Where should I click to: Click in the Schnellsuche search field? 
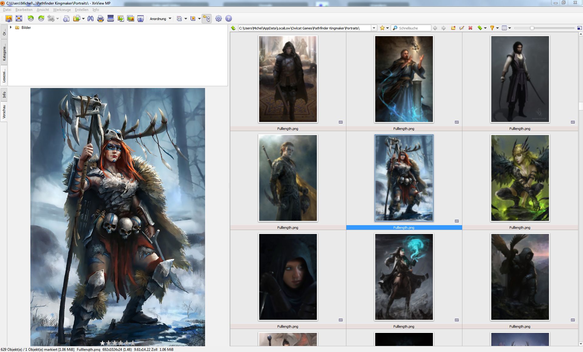(x=414, y=28)
